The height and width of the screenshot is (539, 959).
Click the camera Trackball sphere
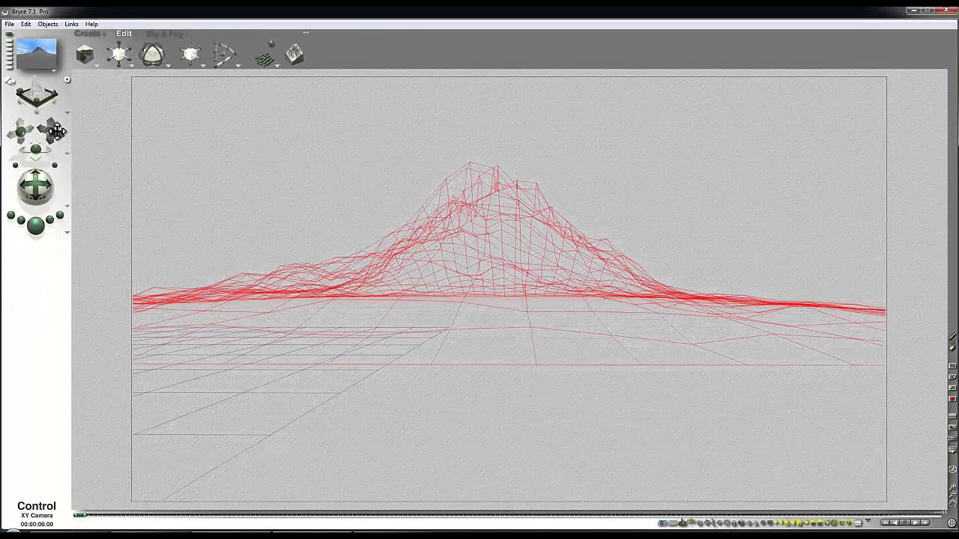(x=35, y=185)
